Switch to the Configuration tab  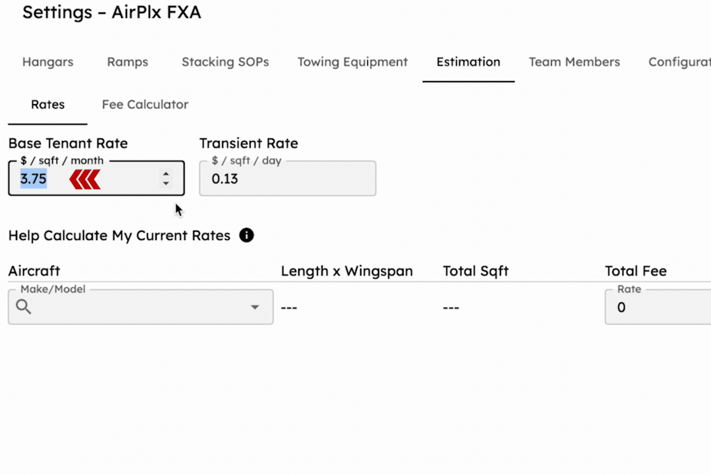point(679,62)
